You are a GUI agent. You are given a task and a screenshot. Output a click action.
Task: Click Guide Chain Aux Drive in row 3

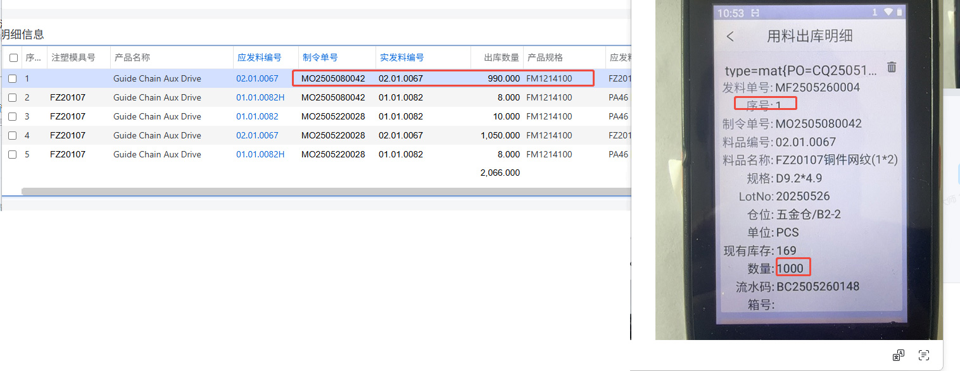click(x=157, y=117)
